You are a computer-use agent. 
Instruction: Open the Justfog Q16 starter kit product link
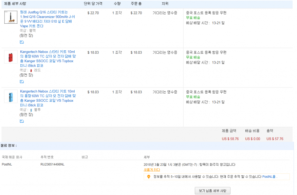(47, 19)
